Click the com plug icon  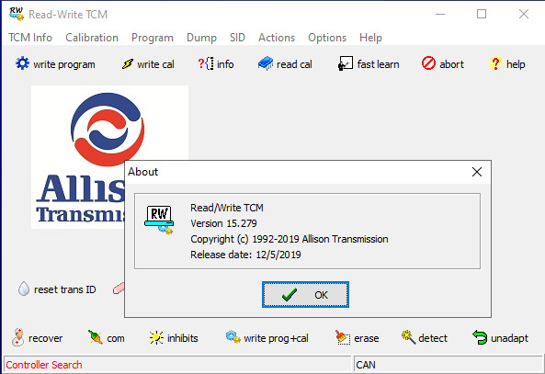(96, 337)
